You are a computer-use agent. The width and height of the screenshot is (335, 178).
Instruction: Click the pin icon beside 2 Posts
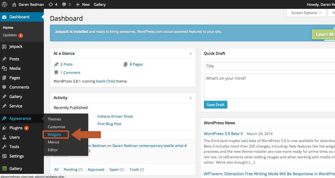coord(56,64)
